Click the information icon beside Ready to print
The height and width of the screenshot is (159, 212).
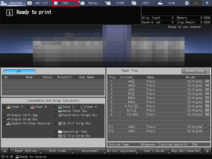tap(9, 13)
